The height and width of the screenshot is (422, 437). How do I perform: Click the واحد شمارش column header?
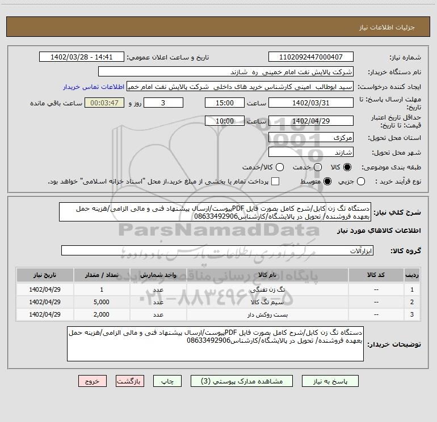(158, 275)
